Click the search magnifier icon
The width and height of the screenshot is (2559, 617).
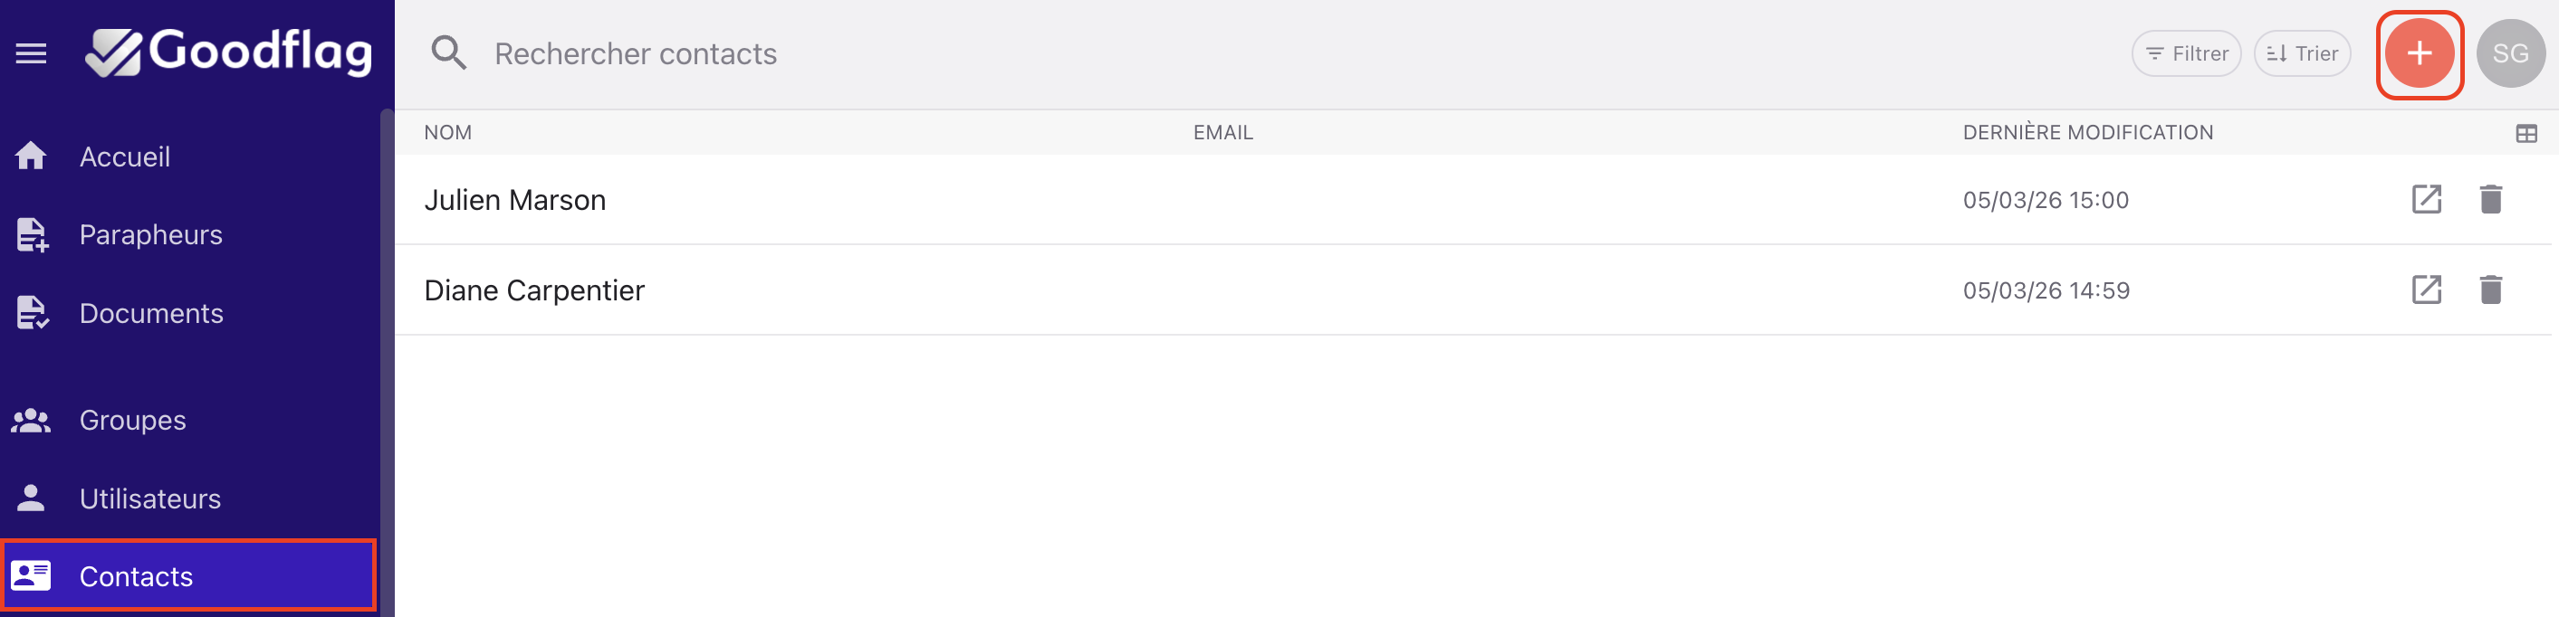coord(448,53)
